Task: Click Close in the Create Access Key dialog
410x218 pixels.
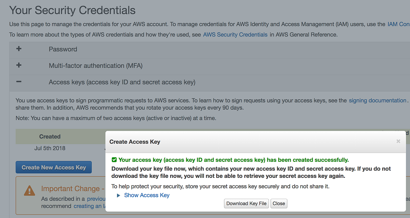Action: [279, 203]
